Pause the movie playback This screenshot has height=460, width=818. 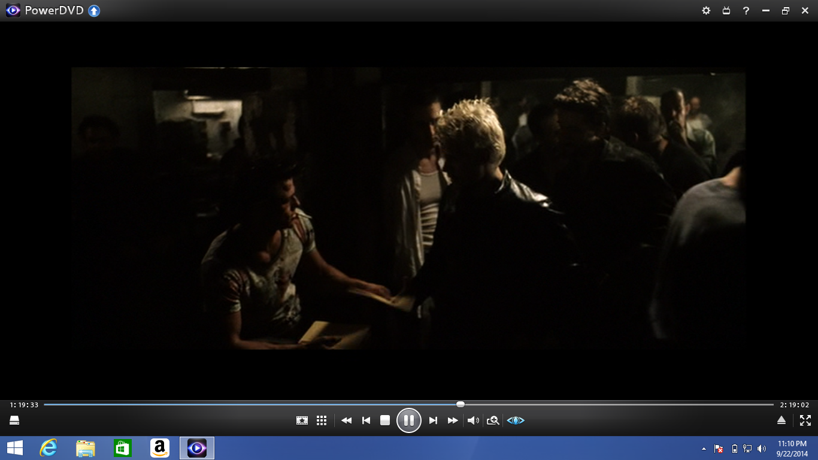pyautogui.click(x=409, y=420)
